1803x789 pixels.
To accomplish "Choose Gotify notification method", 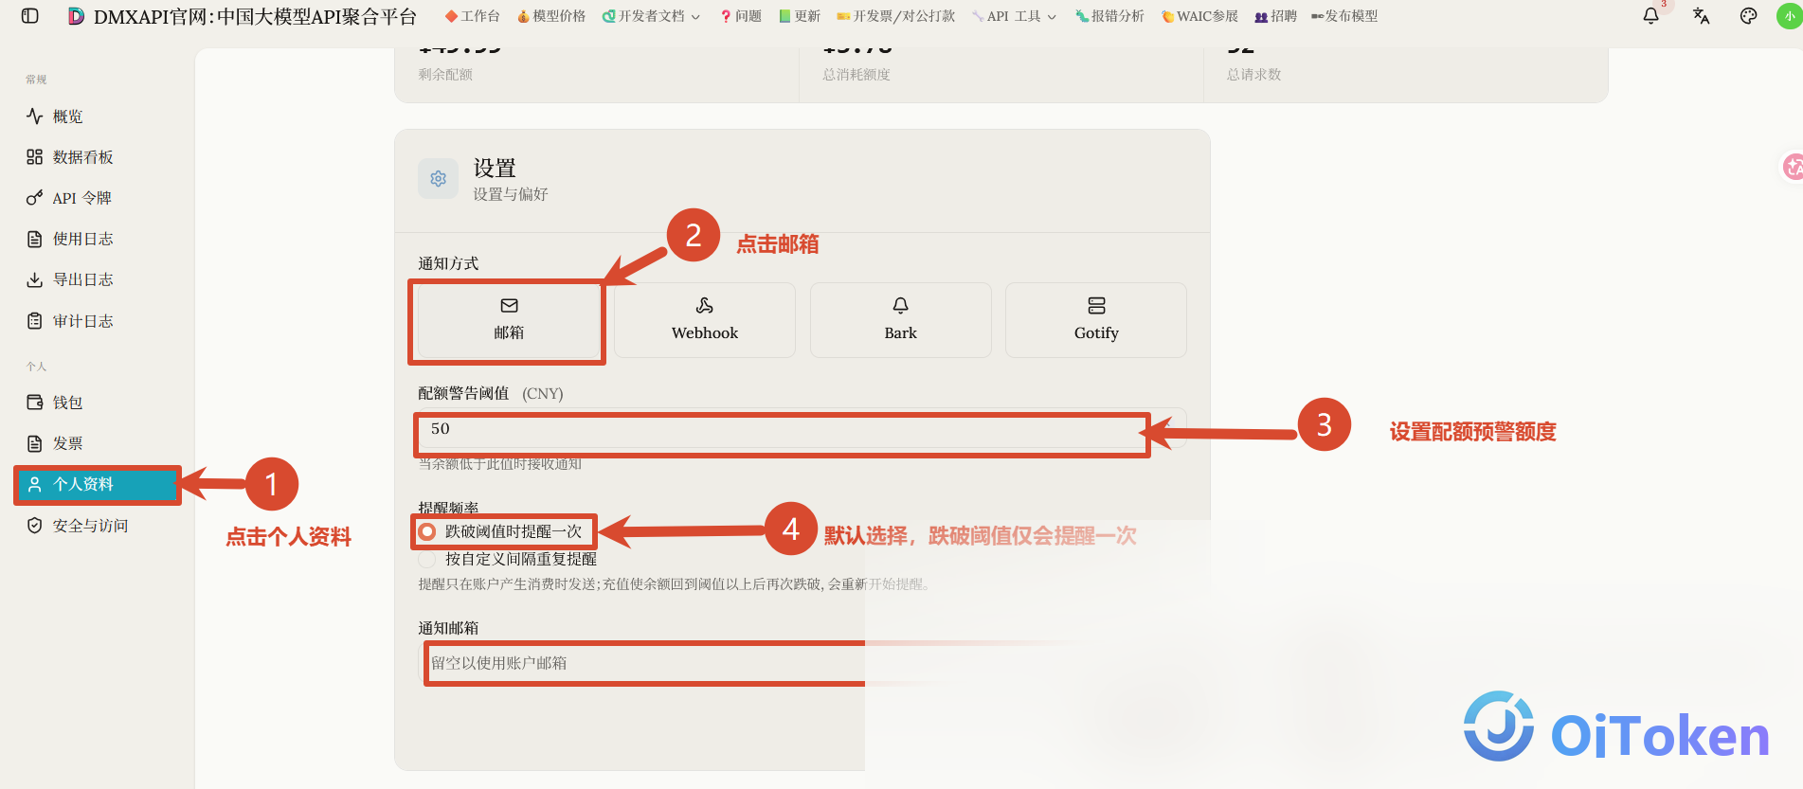I will (1096, 320).
